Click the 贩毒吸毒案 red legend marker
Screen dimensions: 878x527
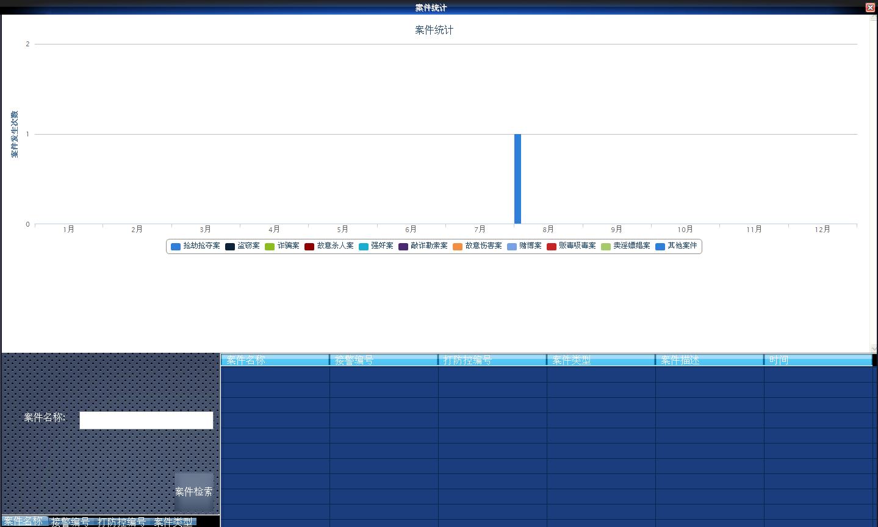552,247
